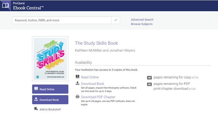Open The Study Skills Book title link
Viewport: 218px width, 113px height.
[96, 43]
